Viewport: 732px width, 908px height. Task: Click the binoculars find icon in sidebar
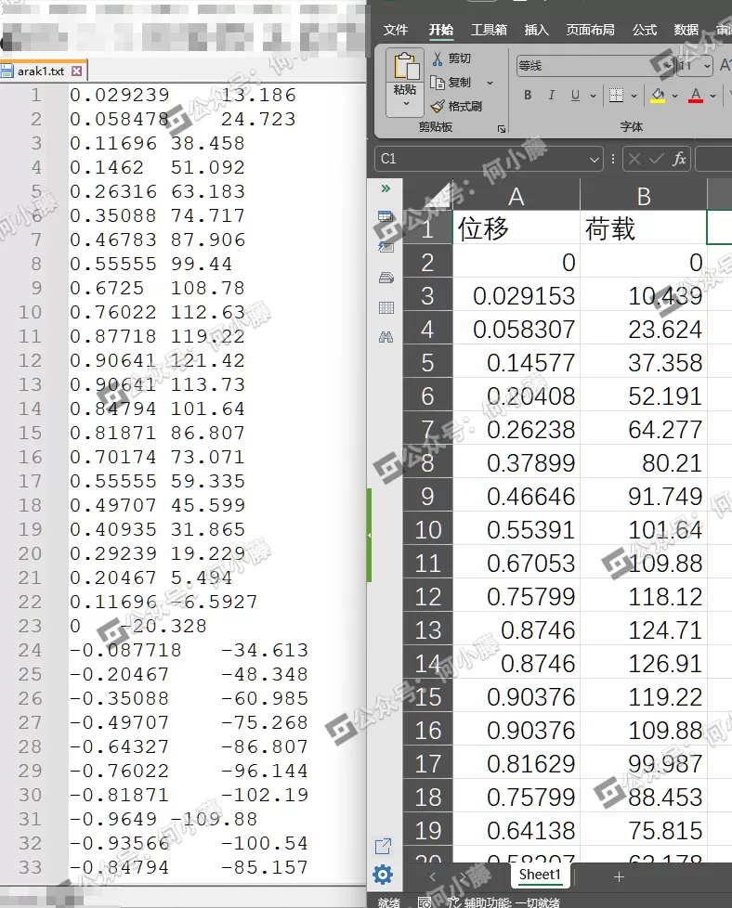[x=386, y=338]
